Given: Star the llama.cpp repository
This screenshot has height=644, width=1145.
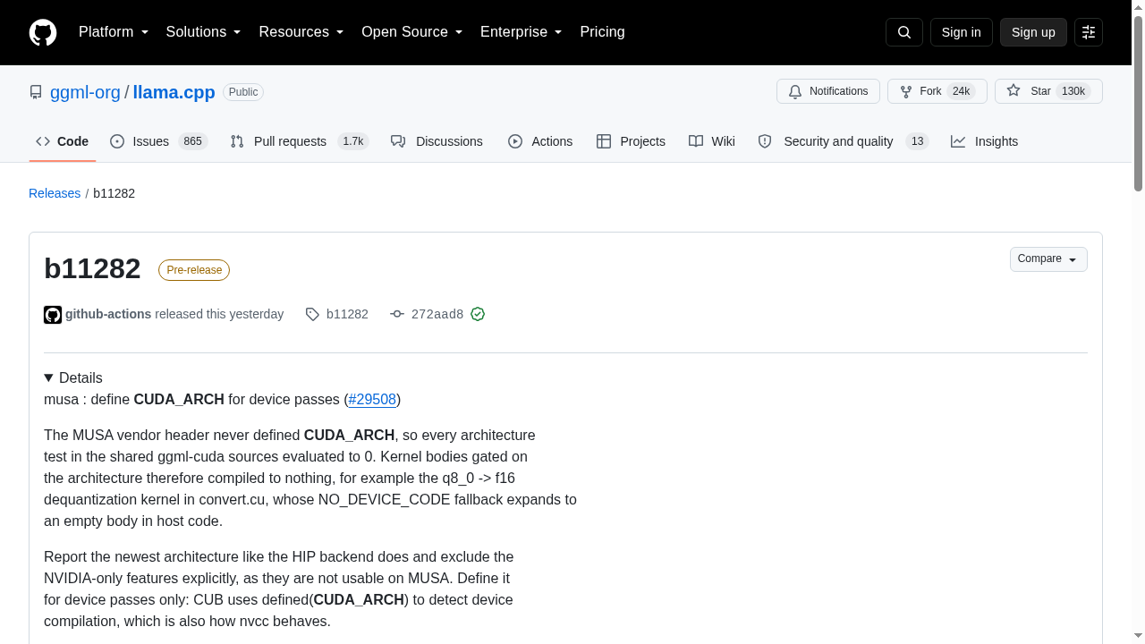Looking at the screenshot, I should 1048,91.
